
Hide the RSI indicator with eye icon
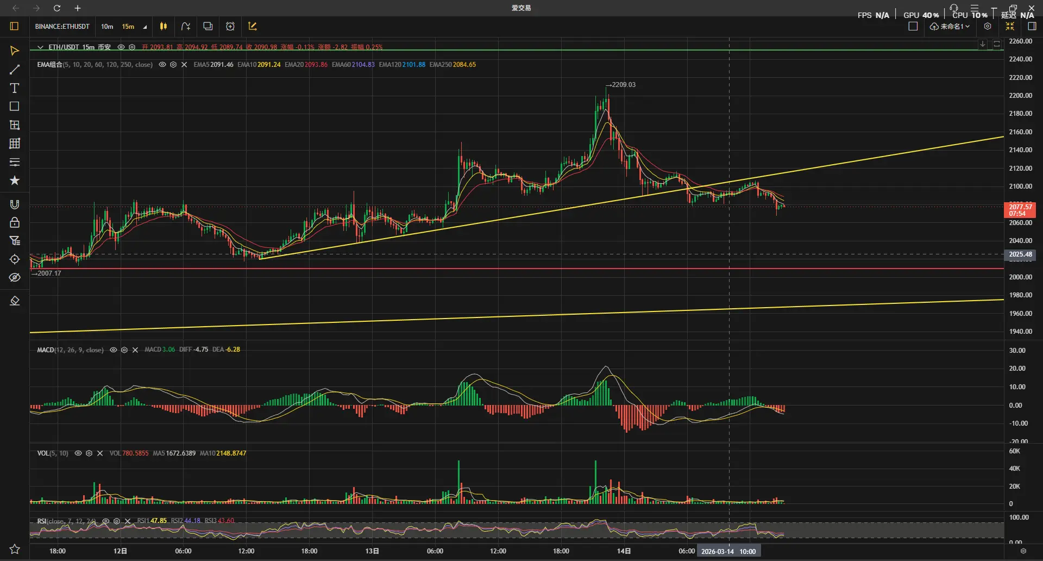106,521
